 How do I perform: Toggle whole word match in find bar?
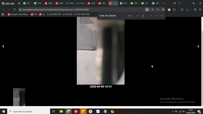(143, 16)
